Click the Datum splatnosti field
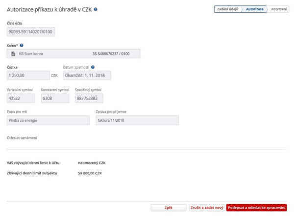Image resolution: width=294 pixels, height=218 pixels. click(87, 75)
